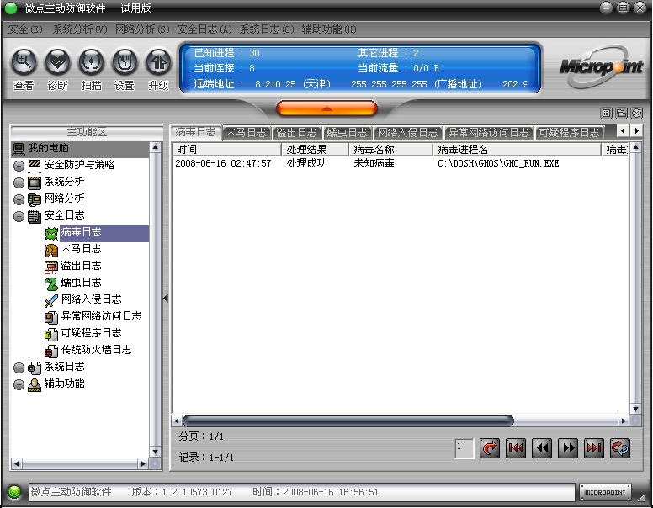The width and height of the screenshot is (653, 508).
Task: Collapse top panel using orange arrow bar
Action: pyautogui.click(x=326, y=108)
